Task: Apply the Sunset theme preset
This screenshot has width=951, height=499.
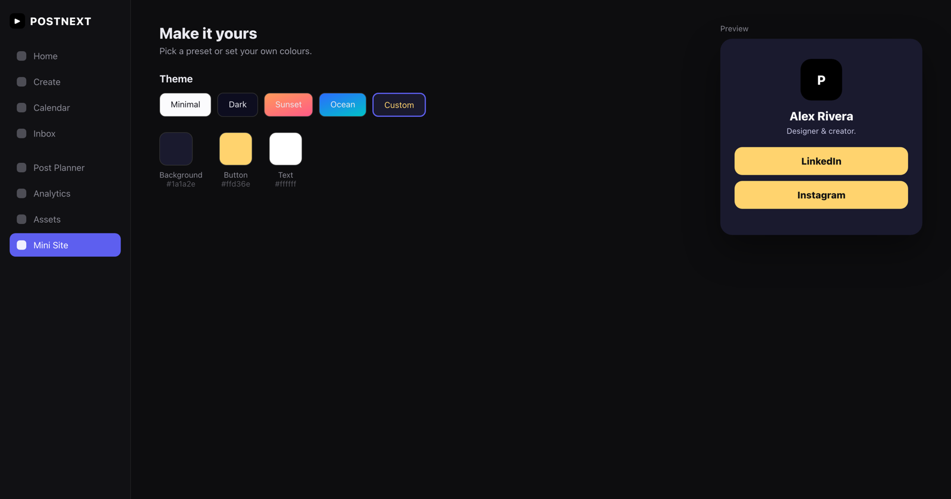Action: click(288, 105)
